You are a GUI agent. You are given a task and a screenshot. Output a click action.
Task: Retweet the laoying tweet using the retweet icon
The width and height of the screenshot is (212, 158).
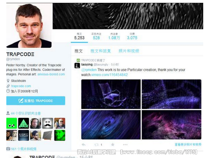[x=96, y=145]
